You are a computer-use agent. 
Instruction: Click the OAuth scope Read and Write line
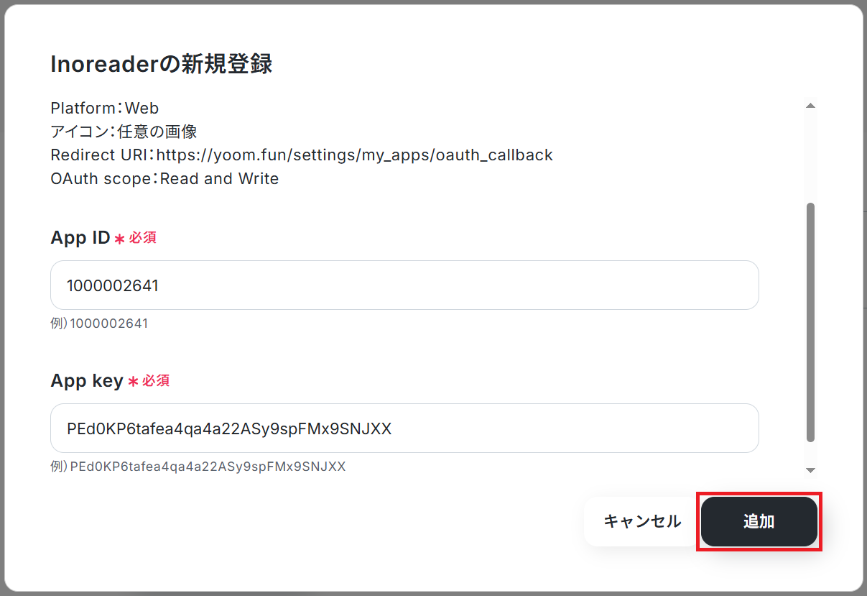[x=164, y=178]
